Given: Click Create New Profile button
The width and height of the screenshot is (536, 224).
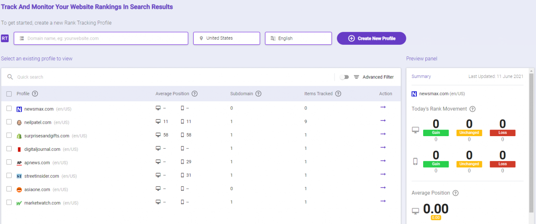Looking at the screenshot, I should coord(371,38).
